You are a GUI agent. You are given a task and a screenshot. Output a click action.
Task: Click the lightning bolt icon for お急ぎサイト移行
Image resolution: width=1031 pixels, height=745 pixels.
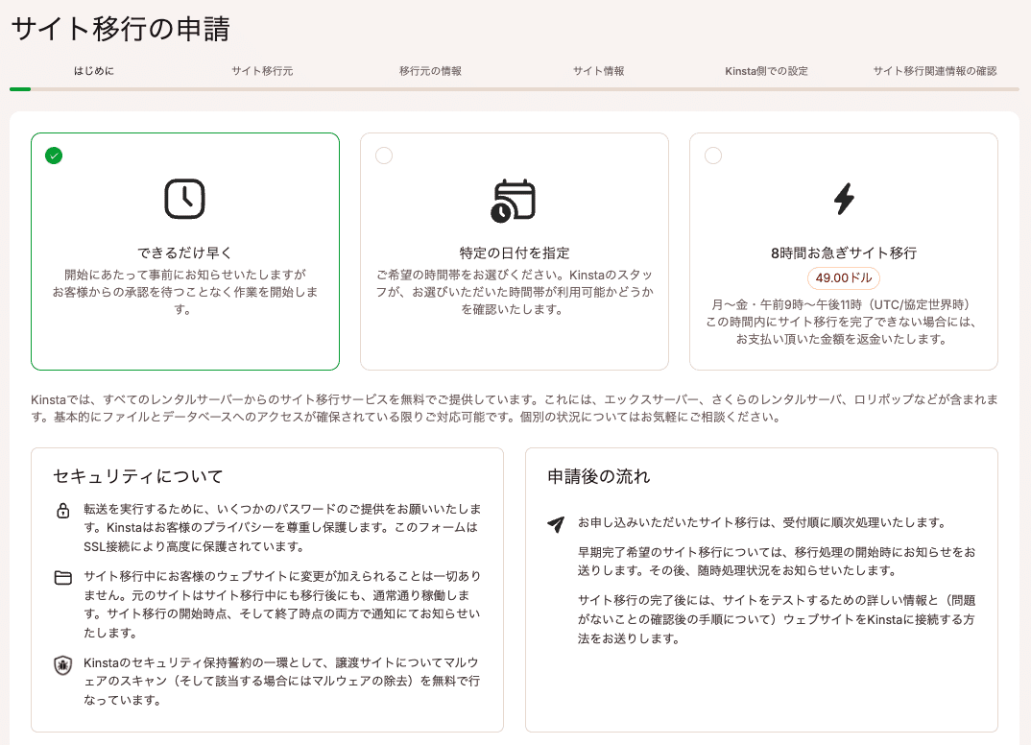click(844, 199)
